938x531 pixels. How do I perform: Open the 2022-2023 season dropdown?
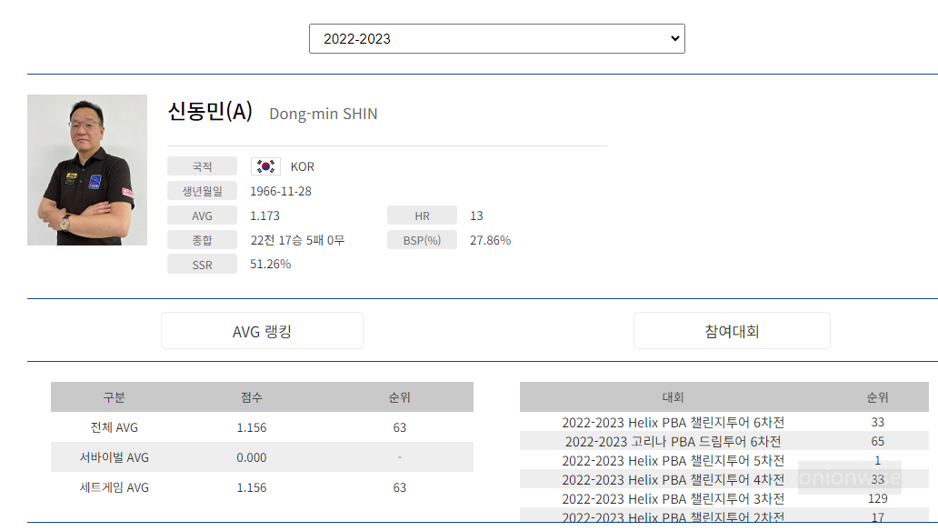click(496, 38)
